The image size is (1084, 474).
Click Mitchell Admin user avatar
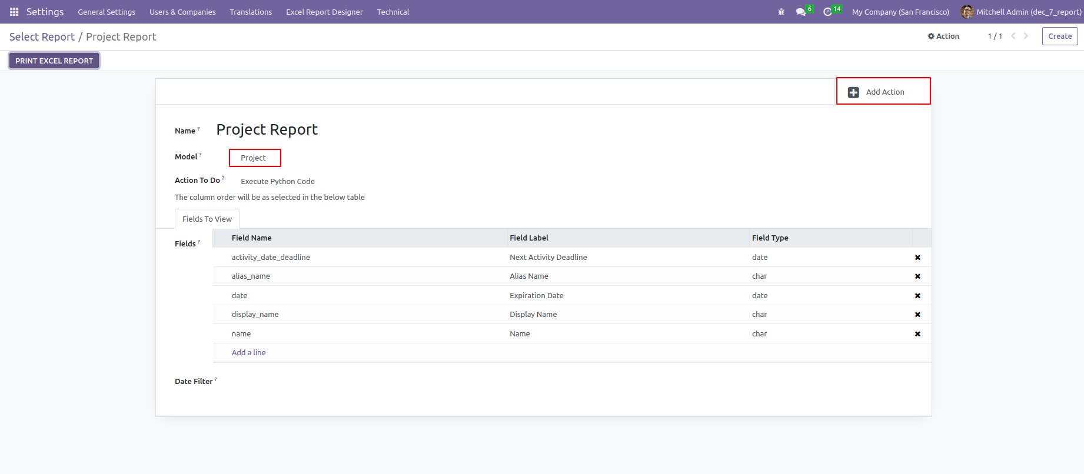point(966,12)
